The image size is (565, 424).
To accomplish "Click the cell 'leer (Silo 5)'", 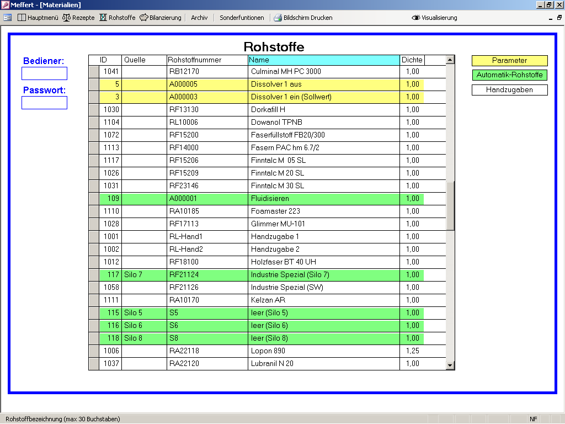I will (324, 312).
